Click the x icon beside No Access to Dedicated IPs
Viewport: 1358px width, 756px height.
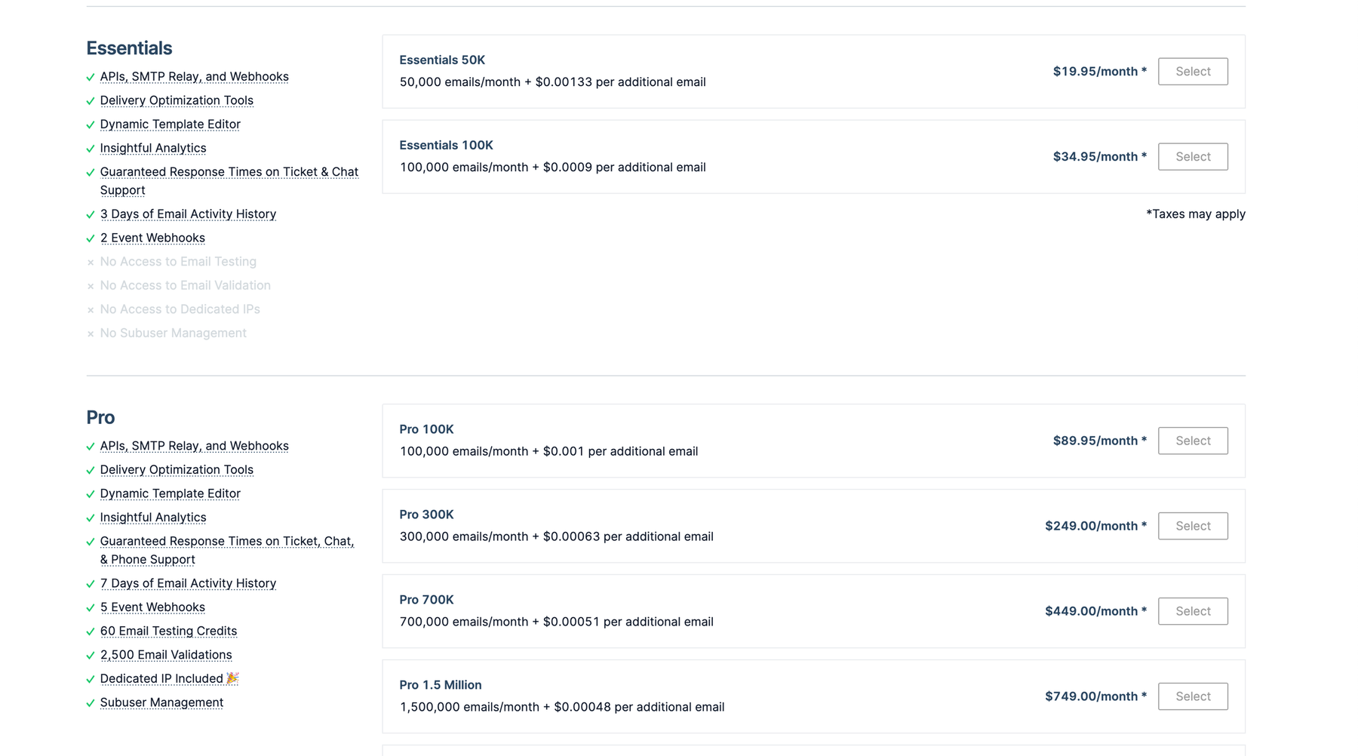91,309
